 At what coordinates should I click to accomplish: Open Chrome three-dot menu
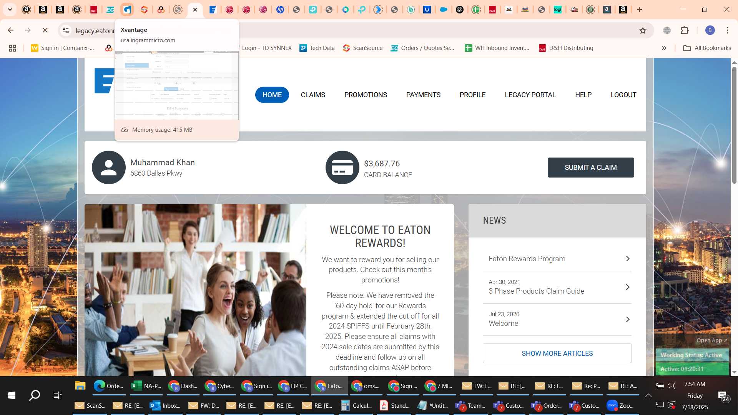click(727, 30)
